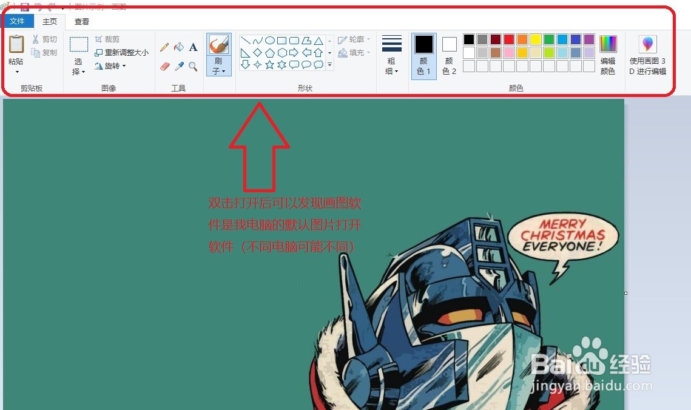The image size is (691, 410).
Task: Choose the orange palette swatch
Action: [522, 39]
